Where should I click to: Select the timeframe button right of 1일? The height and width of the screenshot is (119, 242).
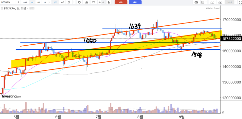(38, 2)
